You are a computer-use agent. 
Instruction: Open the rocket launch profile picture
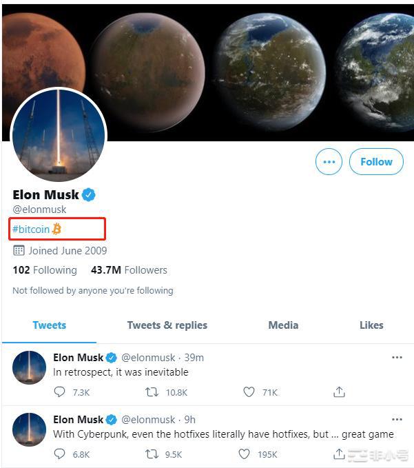pos(59,135)
